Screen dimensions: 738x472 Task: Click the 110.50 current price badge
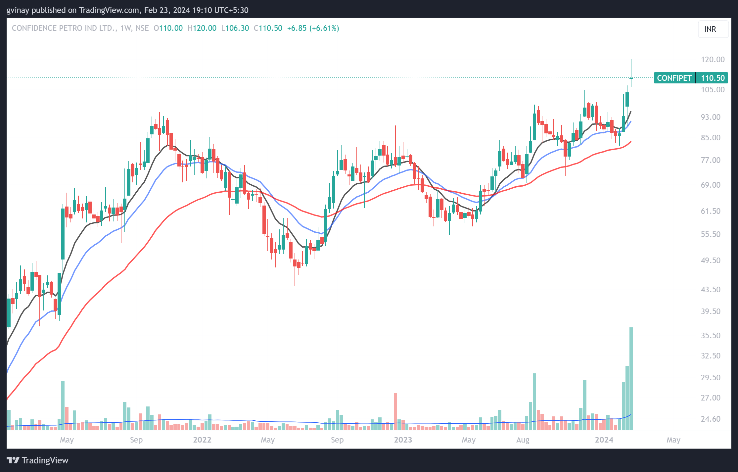pyautogui.click(x=712, y=78)
